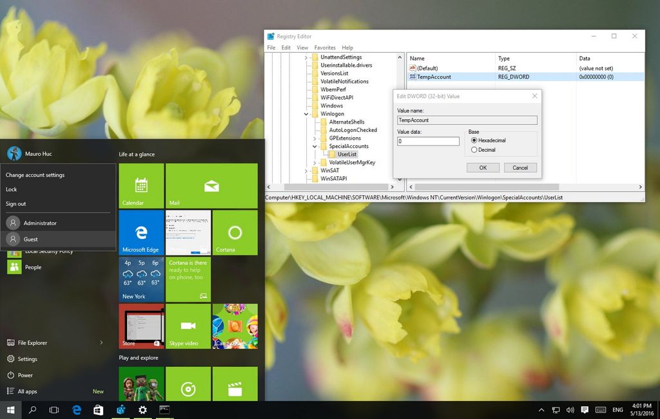The image size is (660, 419).
Task: Open the Calendar tile
Action: click(x=141, y=187)
